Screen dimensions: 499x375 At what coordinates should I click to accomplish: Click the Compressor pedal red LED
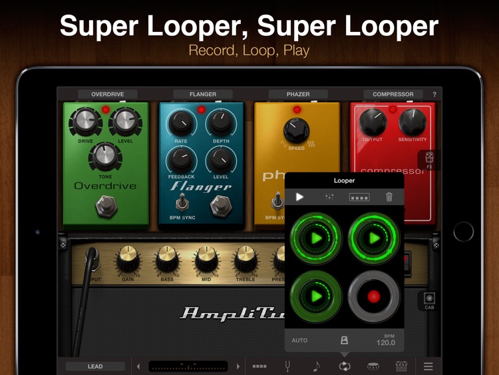[393, 110]
